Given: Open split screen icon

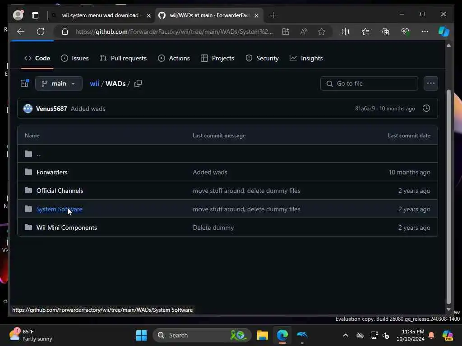Looking at the screenshot, I should coord(345,32).
